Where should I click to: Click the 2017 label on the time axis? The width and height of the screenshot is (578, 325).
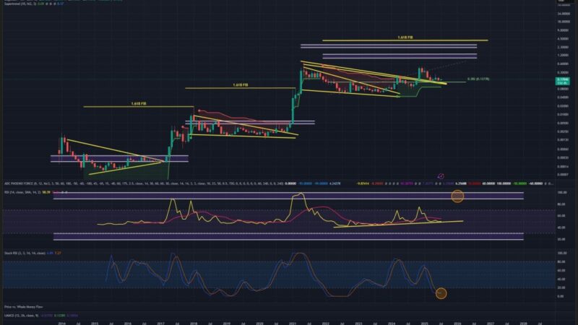click(x=160, y=323)
